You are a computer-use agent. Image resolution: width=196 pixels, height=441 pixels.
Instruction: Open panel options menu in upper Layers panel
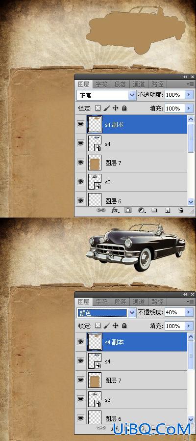pyautogui.click(x=190, y=84)
